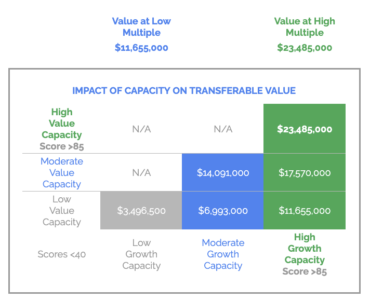
Task: Select the $23,485,000 amount under High Multiple heading
Action: coord(305,48)
